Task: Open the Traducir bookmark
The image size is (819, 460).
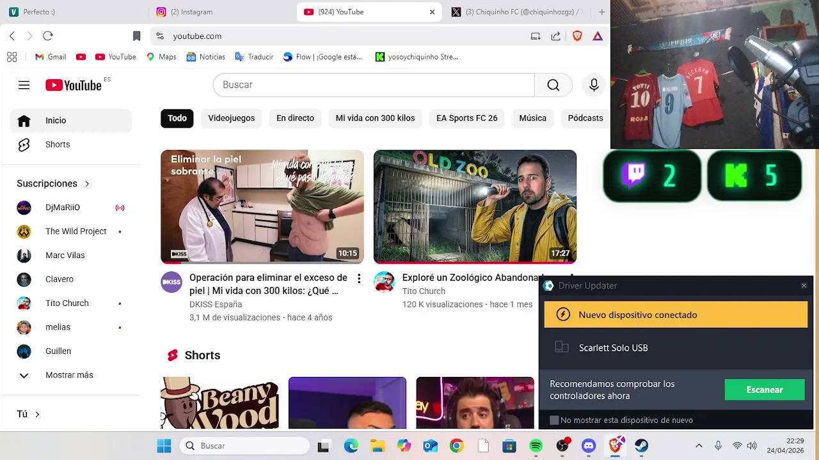Action: coord(254,57)
